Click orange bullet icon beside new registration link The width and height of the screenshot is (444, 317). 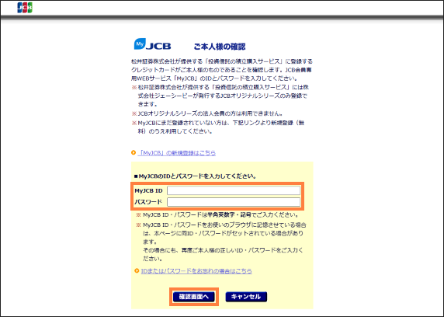(134, 153)
